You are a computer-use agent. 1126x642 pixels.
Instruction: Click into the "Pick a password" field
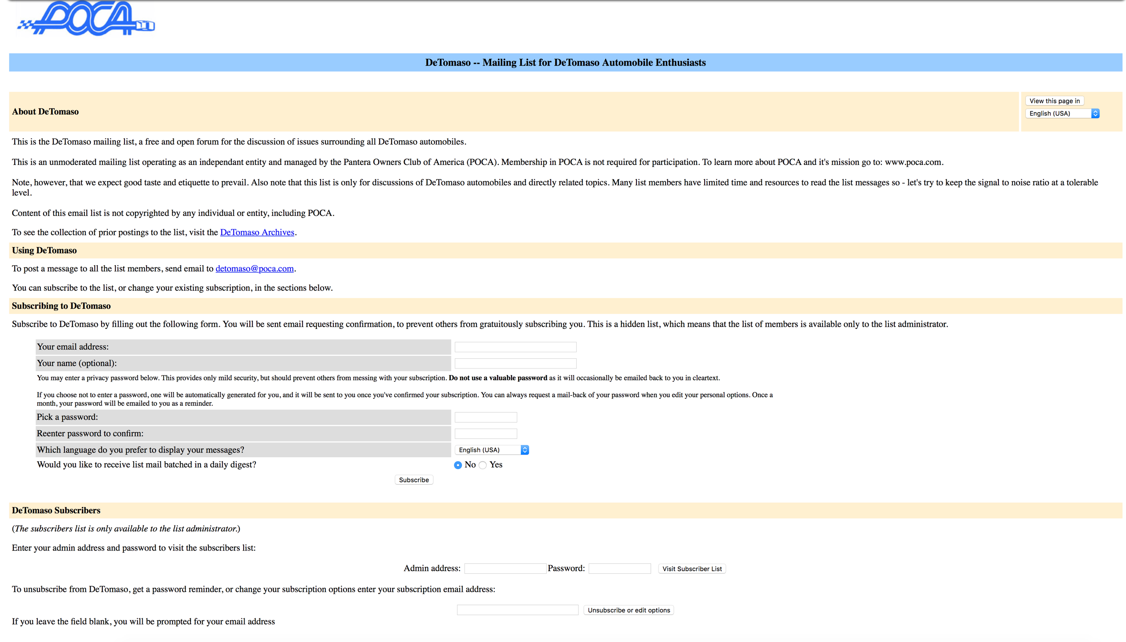coord(485,417)
